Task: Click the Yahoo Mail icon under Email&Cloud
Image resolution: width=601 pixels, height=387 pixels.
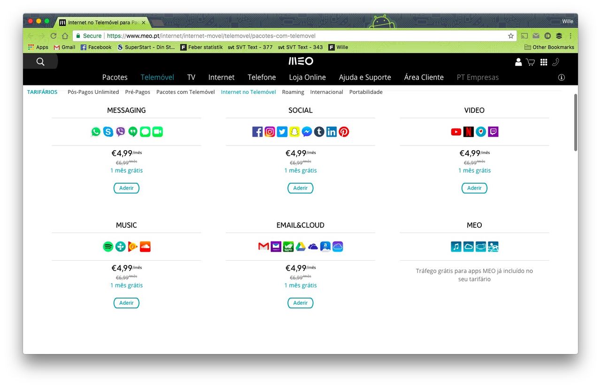Action: point(276,247)
